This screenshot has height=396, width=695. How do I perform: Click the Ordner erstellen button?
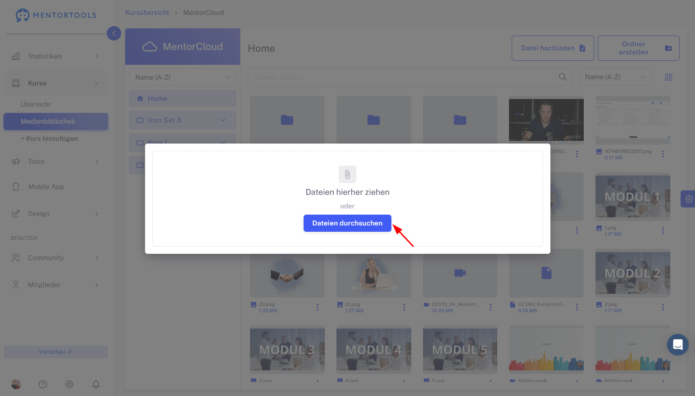tap(638, 48)
